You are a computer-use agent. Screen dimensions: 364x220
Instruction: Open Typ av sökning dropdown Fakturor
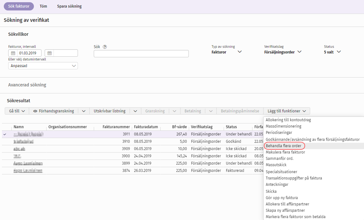(227, 52)
